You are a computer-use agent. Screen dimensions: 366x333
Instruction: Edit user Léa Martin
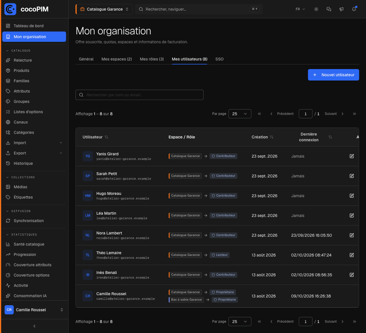pyautogui.click(x=352, y=216)
